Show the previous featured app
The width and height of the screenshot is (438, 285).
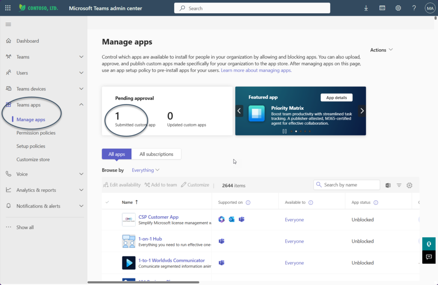(239, 111)
